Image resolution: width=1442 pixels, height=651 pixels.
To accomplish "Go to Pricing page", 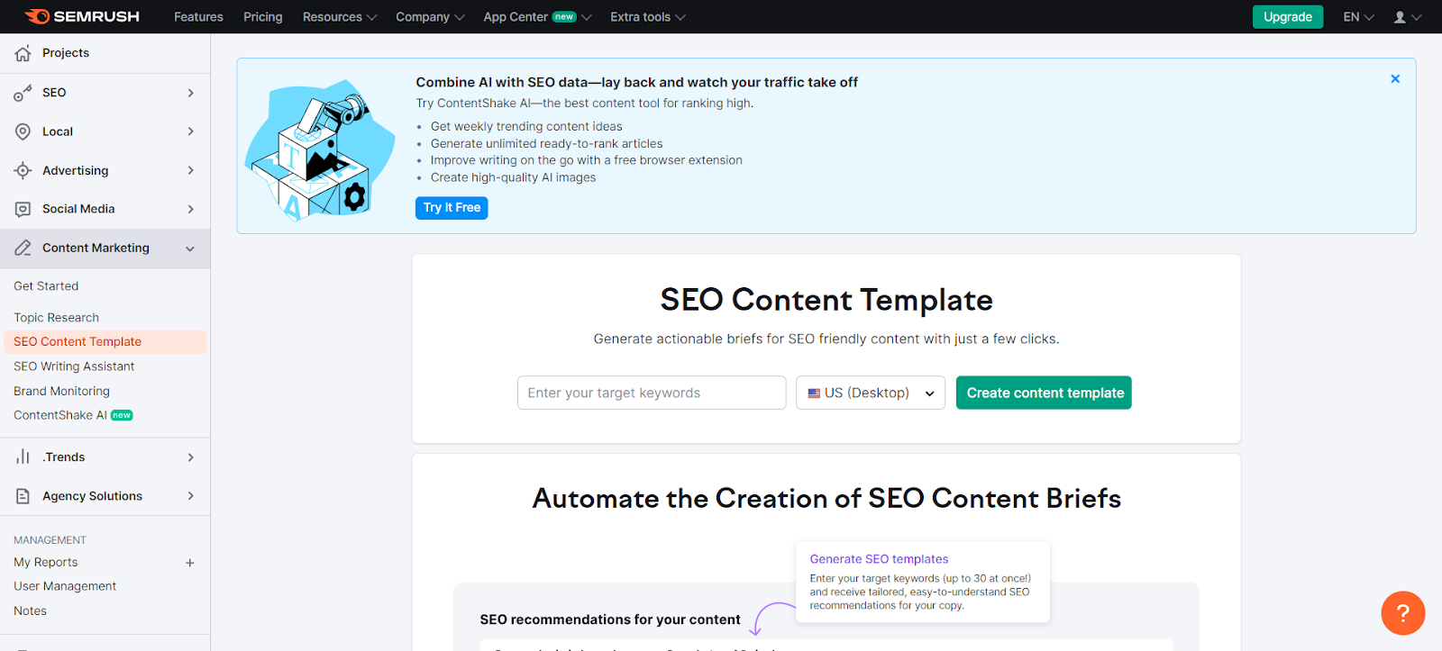I will tap(263, 17).
